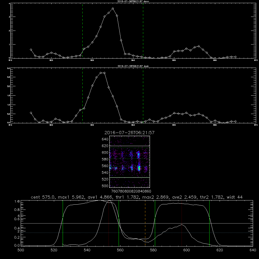Click the '580' y-axis label of the spectral image
Viewport: 259px width, 259px height.
coord(105,159)
